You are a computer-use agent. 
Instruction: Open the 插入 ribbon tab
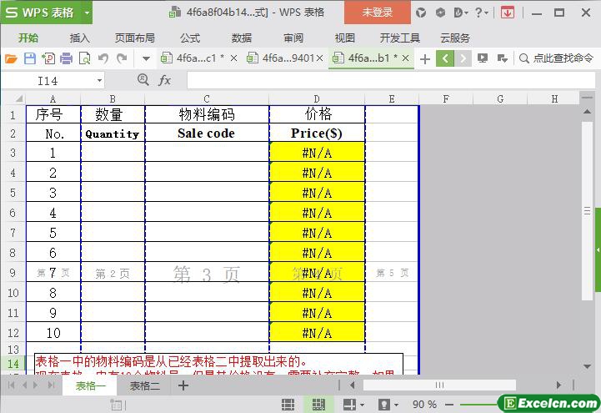pos(80,38)
